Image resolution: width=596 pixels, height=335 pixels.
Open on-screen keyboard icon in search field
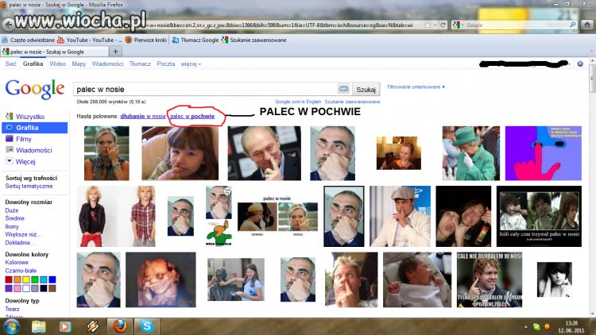pos(343,89)
